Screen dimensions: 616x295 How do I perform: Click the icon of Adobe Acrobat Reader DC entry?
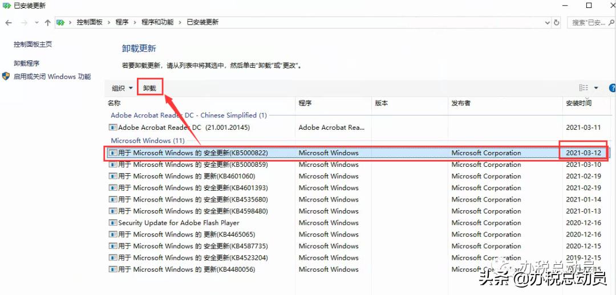[x=113, y=128]
